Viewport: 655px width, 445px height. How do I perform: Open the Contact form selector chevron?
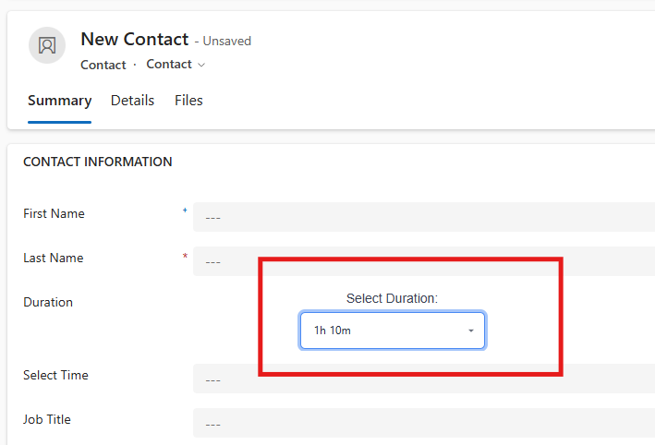click(201, 65)
